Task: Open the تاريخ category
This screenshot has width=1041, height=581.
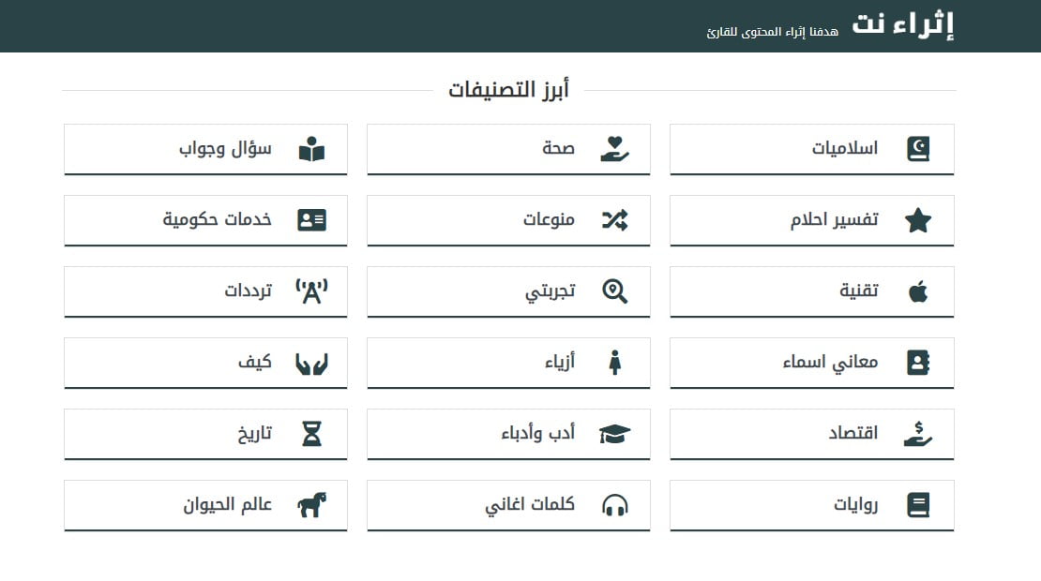Action: pos(205,434)
